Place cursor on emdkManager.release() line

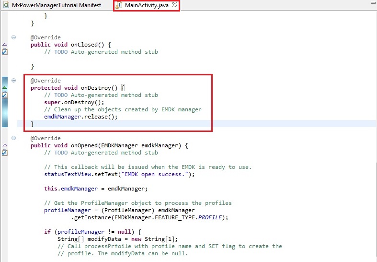(80, 117)
